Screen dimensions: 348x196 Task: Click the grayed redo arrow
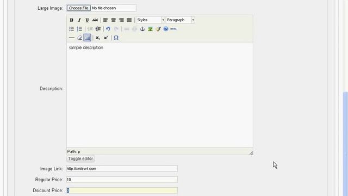coord(116,29)
